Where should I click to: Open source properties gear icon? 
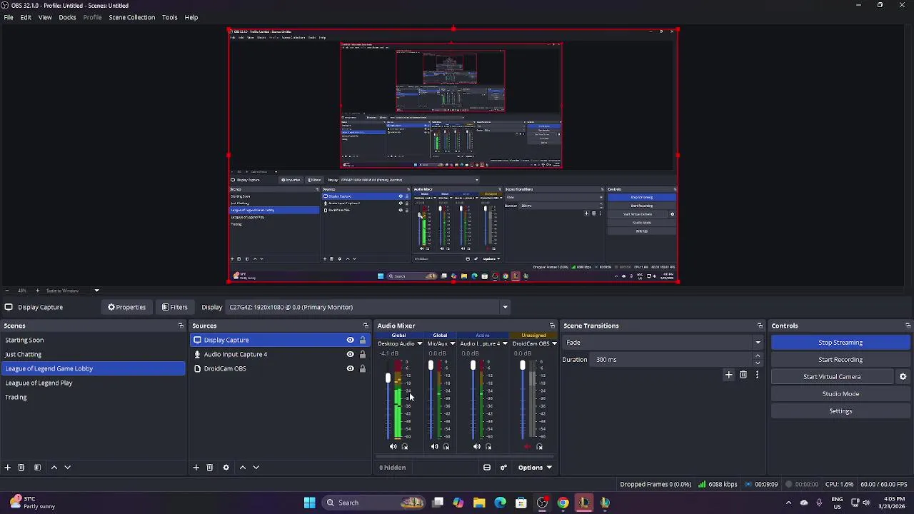point(226,468)
